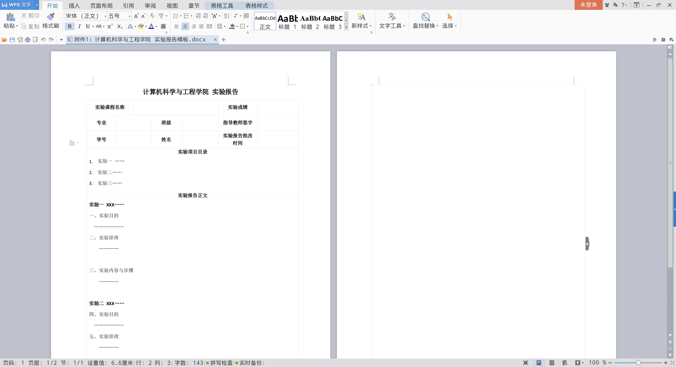Image resolution: width=676 pixels, height=367 pixels.
Task: Apply the 标题 1 heading style
Action: click(x=287, y=21)
